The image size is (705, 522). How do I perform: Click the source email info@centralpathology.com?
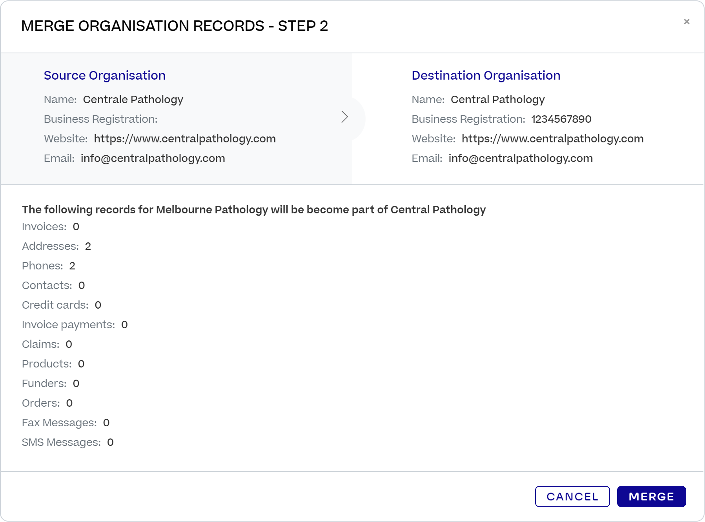[153, 158]
